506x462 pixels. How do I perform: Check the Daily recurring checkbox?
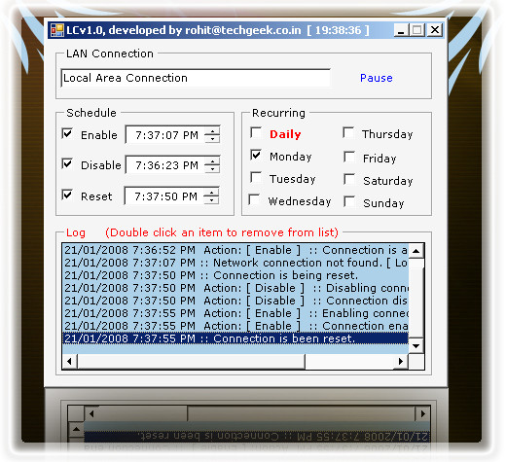[x=256, y=132]
